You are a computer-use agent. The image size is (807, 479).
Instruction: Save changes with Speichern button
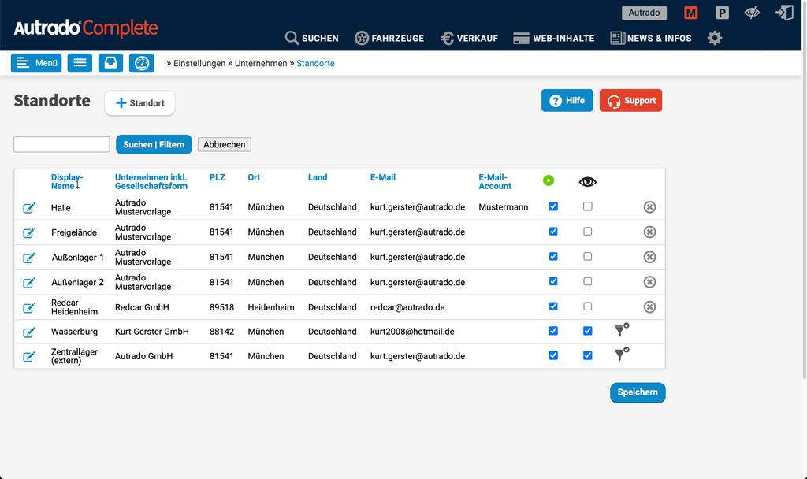(638, 392)
